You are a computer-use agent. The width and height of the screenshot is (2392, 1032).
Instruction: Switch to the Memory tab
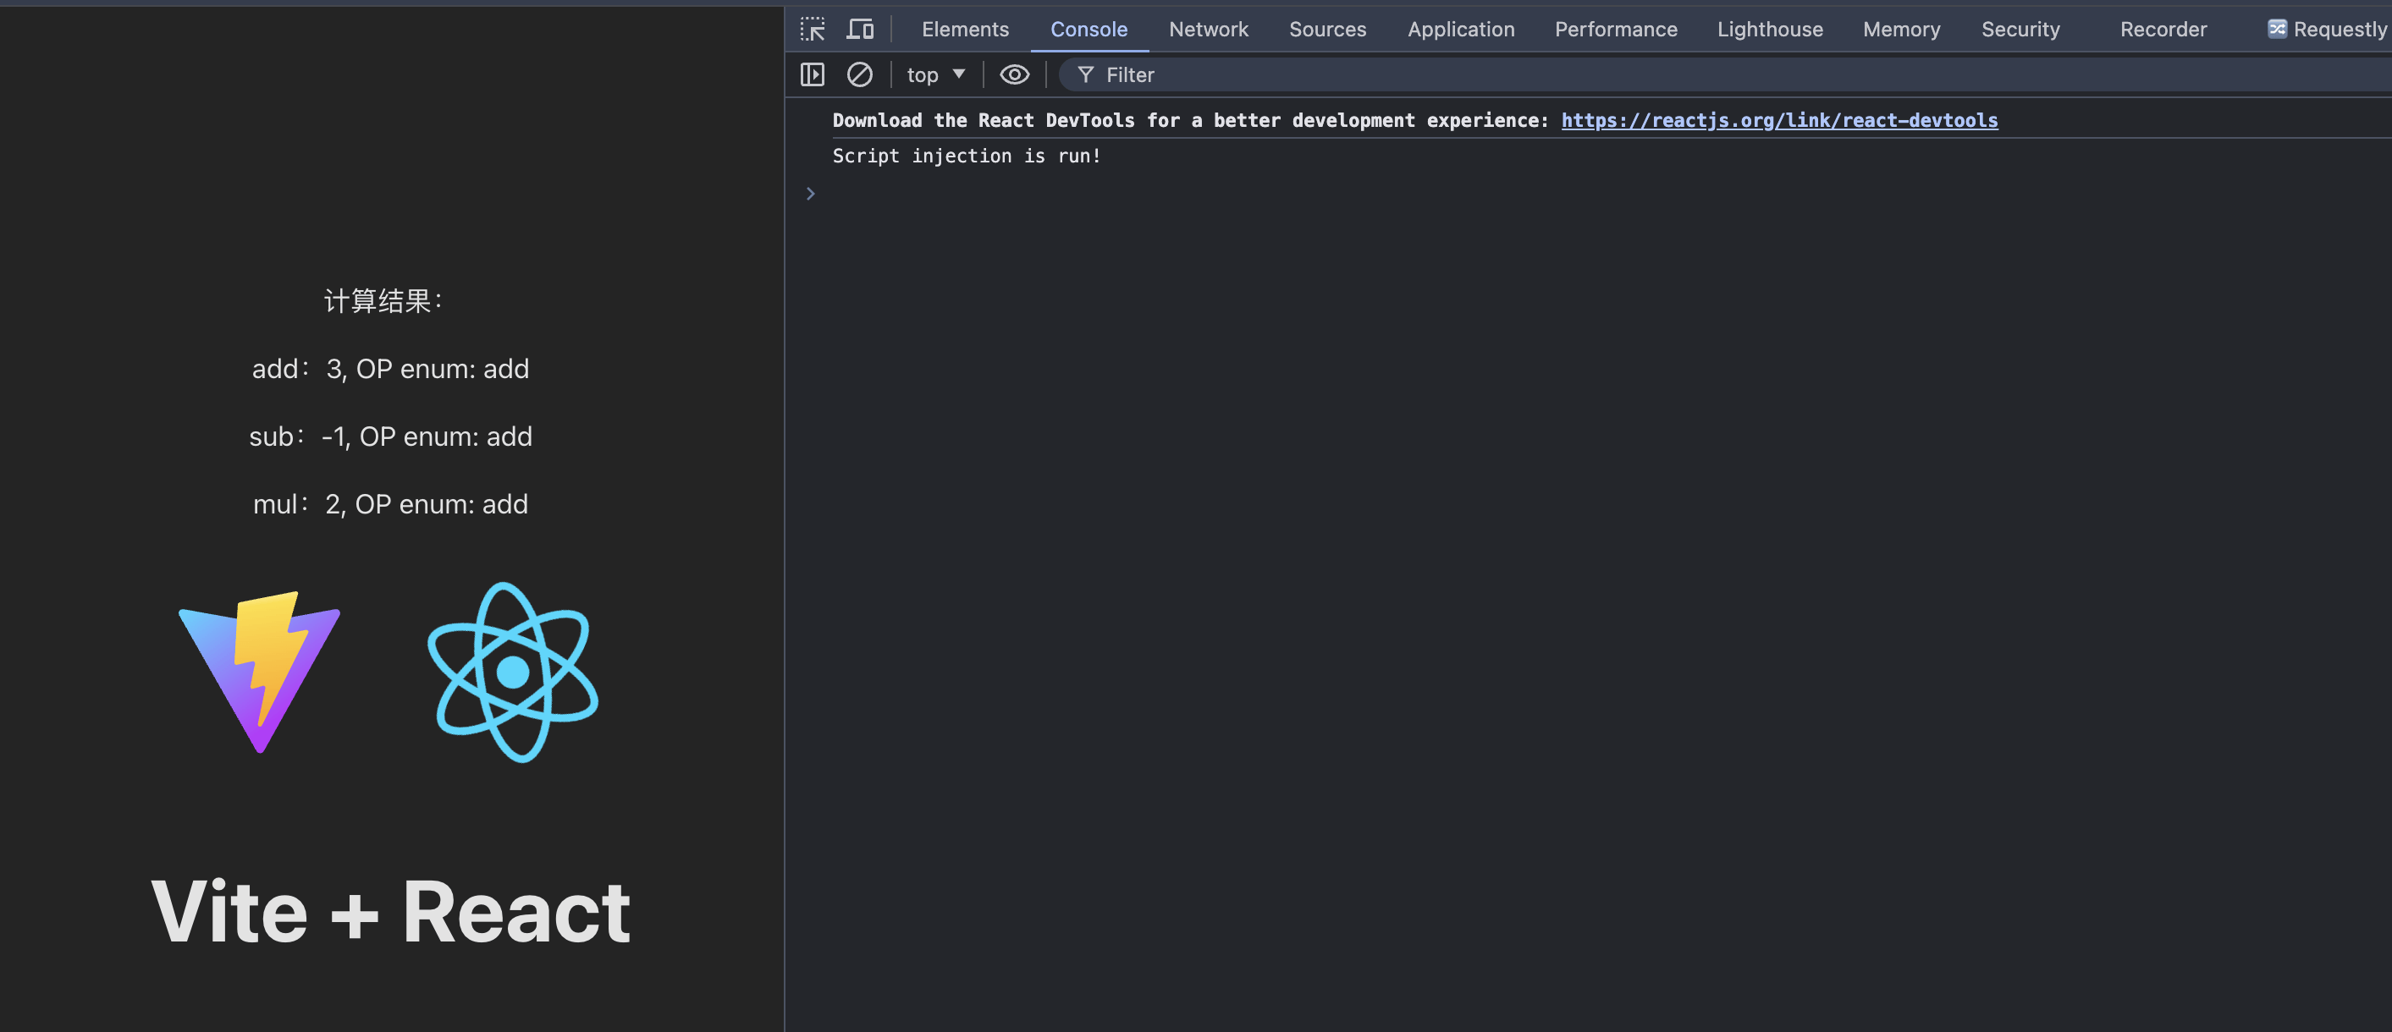1901,29
